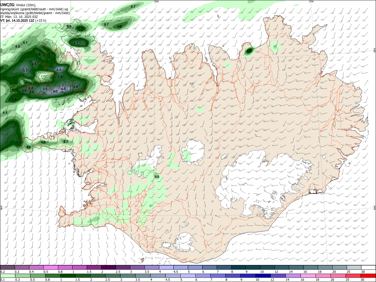
Task: Select the violet rain swatch labeled 12
Action: [278, 276]
